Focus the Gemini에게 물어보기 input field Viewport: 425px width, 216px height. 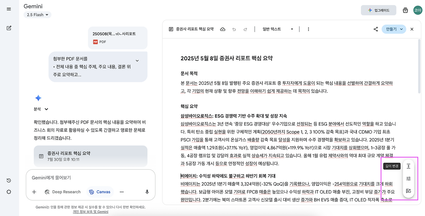(x=90, y=178)
